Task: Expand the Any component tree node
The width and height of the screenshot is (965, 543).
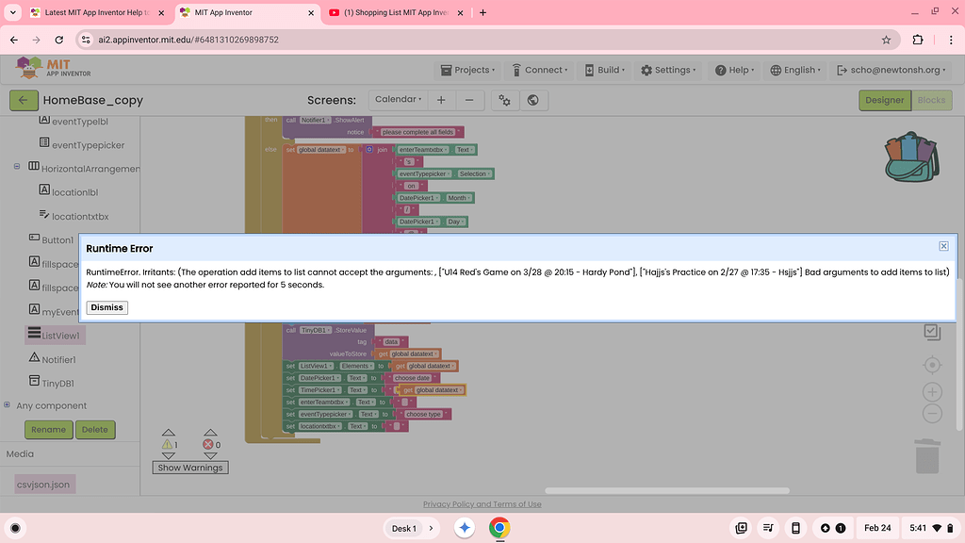Action: click(x=8, y=405)
